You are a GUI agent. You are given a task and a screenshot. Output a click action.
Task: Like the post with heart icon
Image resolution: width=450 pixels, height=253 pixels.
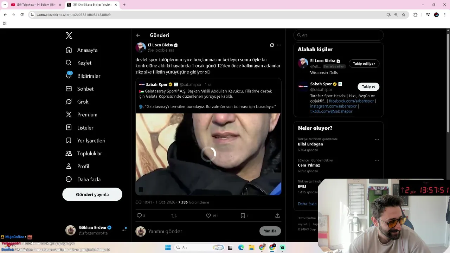click(x=208, y=215)
